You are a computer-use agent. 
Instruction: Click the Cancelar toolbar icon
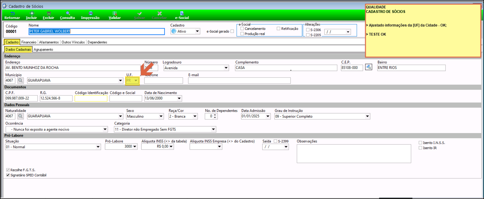[x=160, y=13]
